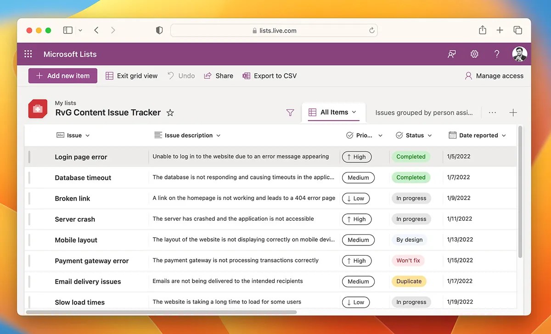This screenshot has width=551, height=334.
Task: Export the list to CSV
Action: pyautogui.click(x=270, y=75)
